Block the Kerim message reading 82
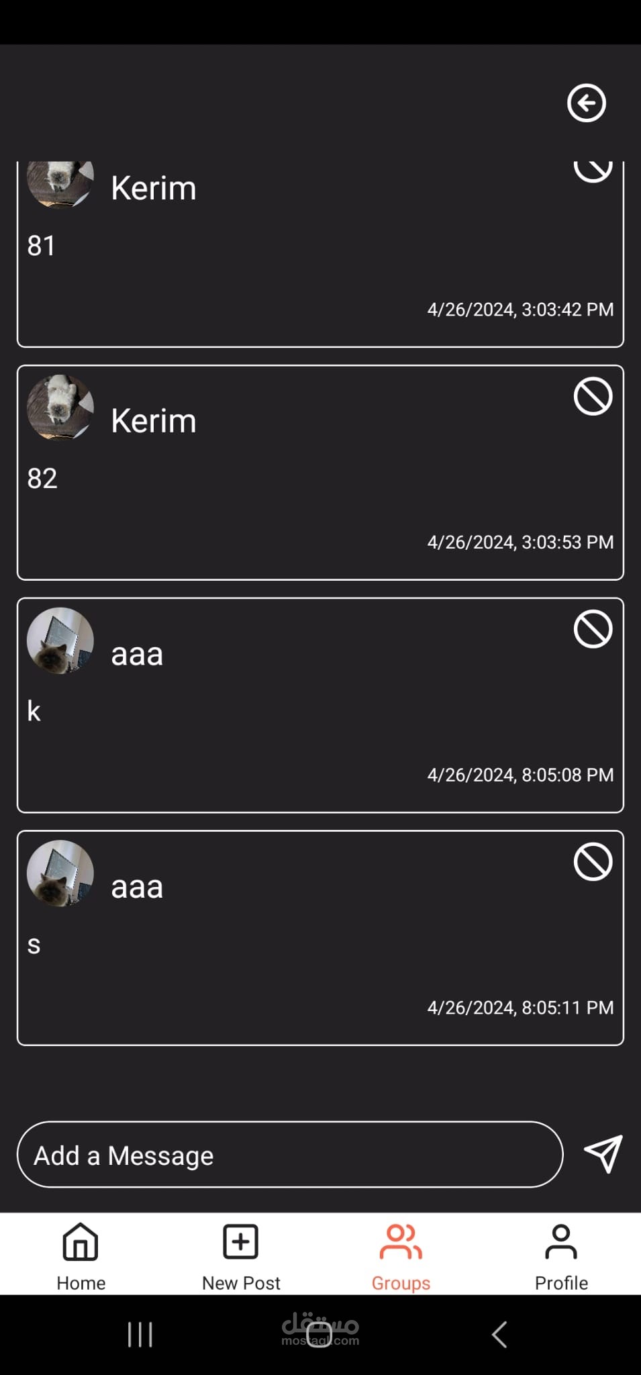 click(x=593, y=397)
